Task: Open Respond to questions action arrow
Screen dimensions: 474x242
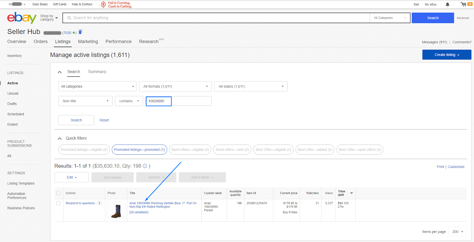Action: (x=100, y=203)
